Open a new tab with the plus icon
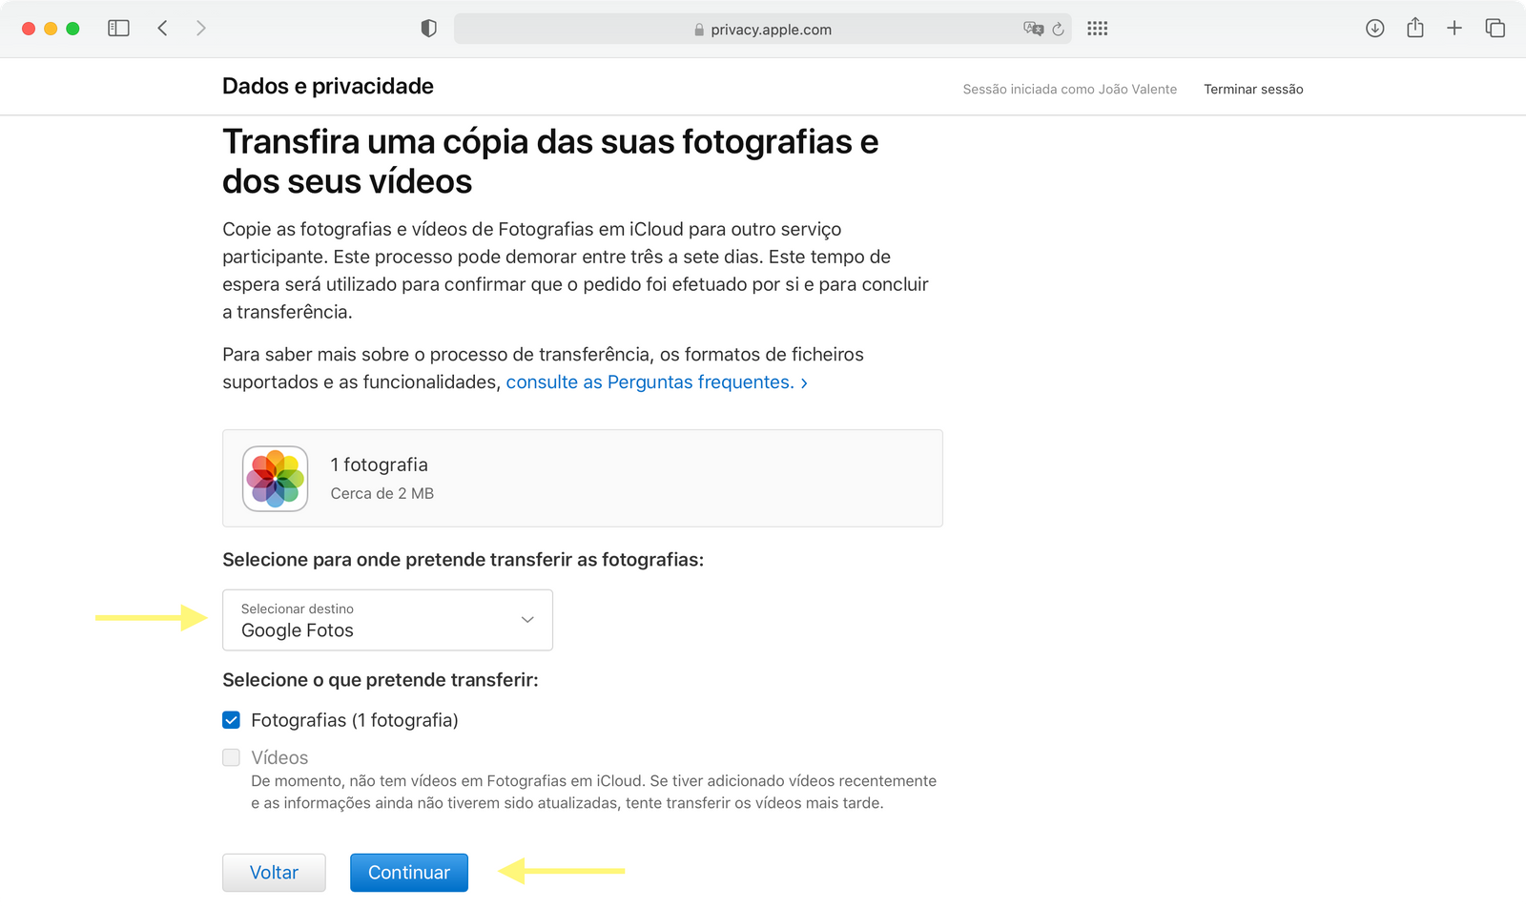The image size is (1526, 908). (x=1454, y=29)
